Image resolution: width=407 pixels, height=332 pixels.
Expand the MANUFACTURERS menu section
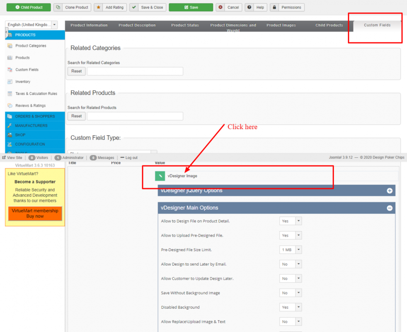point(35,126)
